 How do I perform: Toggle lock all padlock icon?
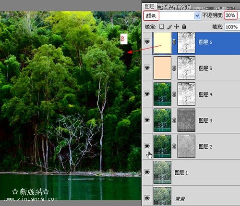[x=184, y=26]
